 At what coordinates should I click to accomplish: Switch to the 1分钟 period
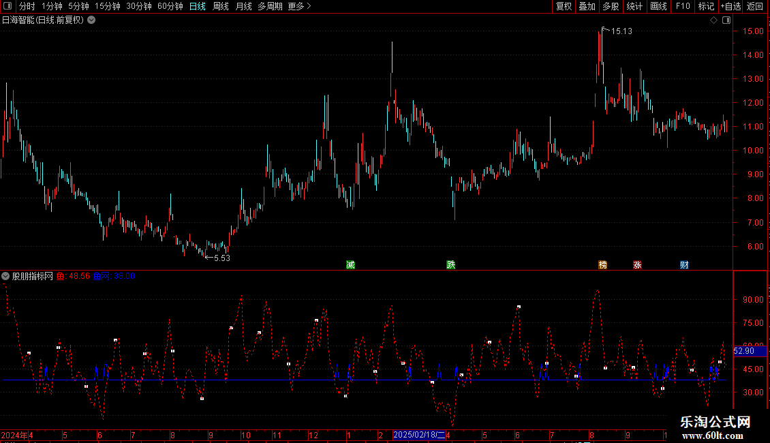pyautogui.click(x=52, y=6)
